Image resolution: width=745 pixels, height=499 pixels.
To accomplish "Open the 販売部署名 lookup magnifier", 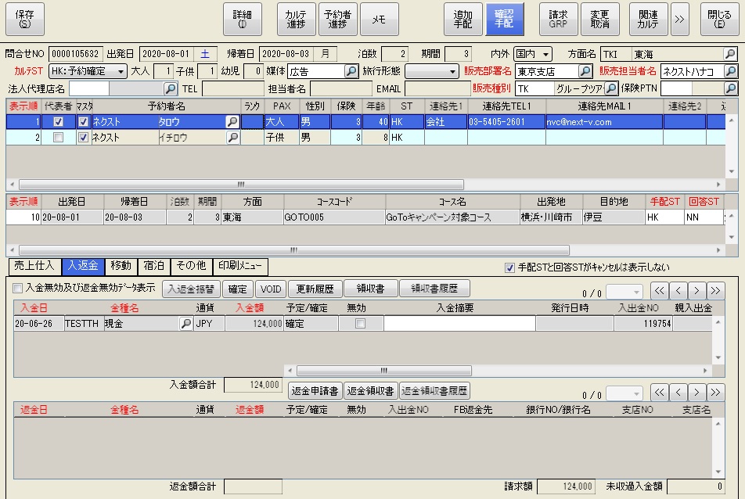I will pos(585,71).
